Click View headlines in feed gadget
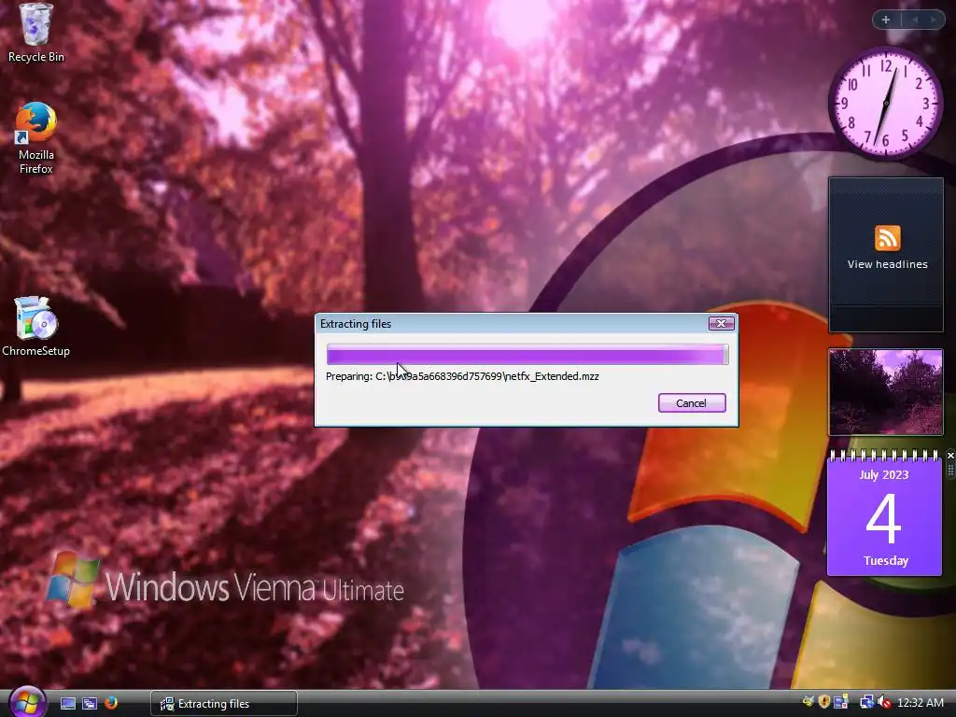The width and height of the screenshot is (956, 717). click(x=887, y=264)
